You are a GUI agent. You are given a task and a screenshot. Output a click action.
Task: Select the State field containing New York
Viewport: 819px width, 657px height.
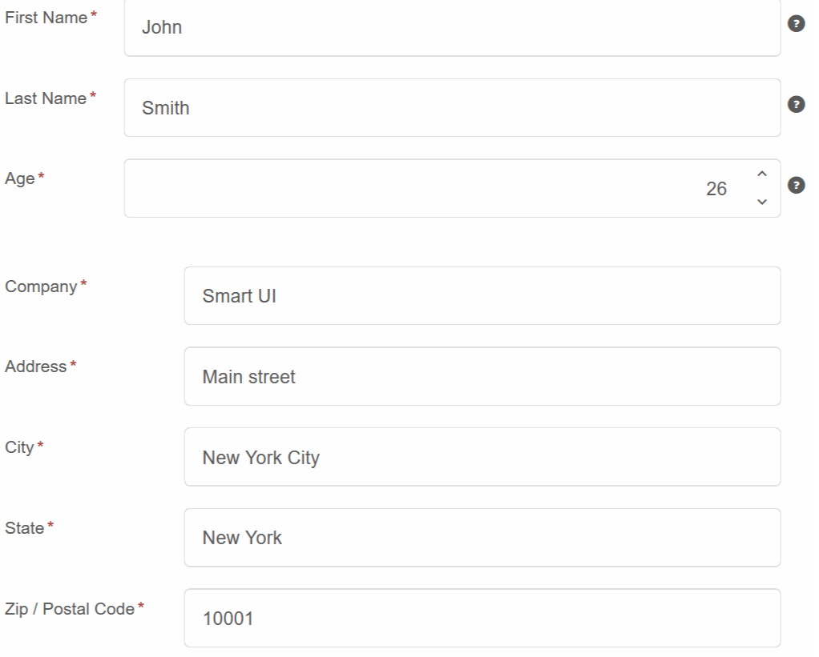(x=482, y=538)
